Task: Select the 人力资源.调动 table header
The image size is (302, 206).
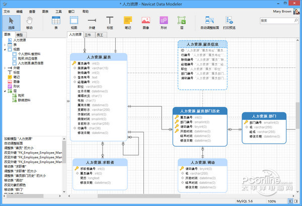Action: tap(202, 163)
